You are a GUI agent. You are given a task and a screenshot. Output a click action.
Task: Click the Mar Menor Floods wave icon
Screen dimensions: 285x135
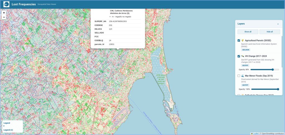pyautogui.click(x=243, y=76)
